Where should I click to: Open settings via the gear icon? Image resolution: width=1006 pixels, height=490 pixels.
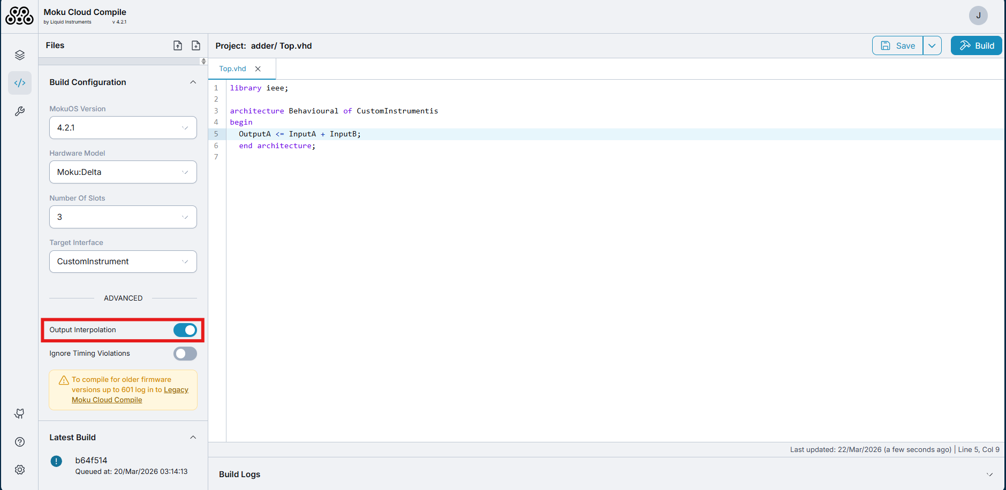click(x=19, y=469)
